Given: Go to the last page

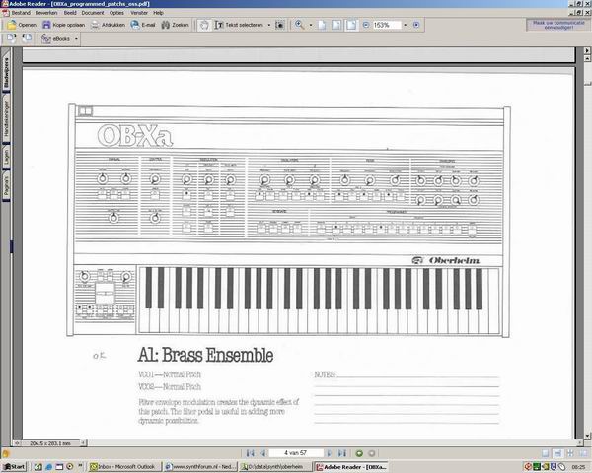Looking at the screenshot, I should click(342, 453).
